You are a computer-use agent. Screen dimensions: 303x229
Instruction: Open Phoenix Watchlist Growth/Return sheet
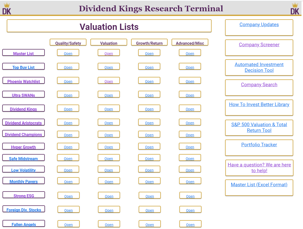coord(149,81)
